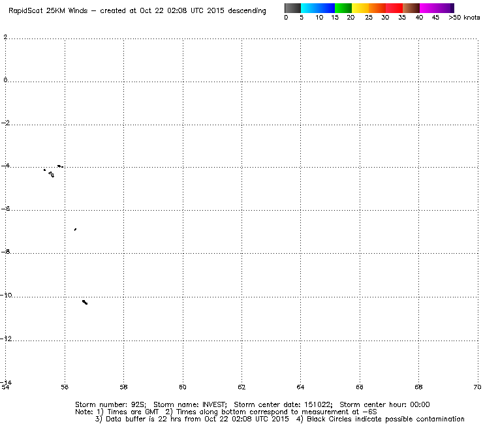This screenshot has width=483, height=424.
Task: Click the green 15-20 knots color band
Action: pos(343,8)
